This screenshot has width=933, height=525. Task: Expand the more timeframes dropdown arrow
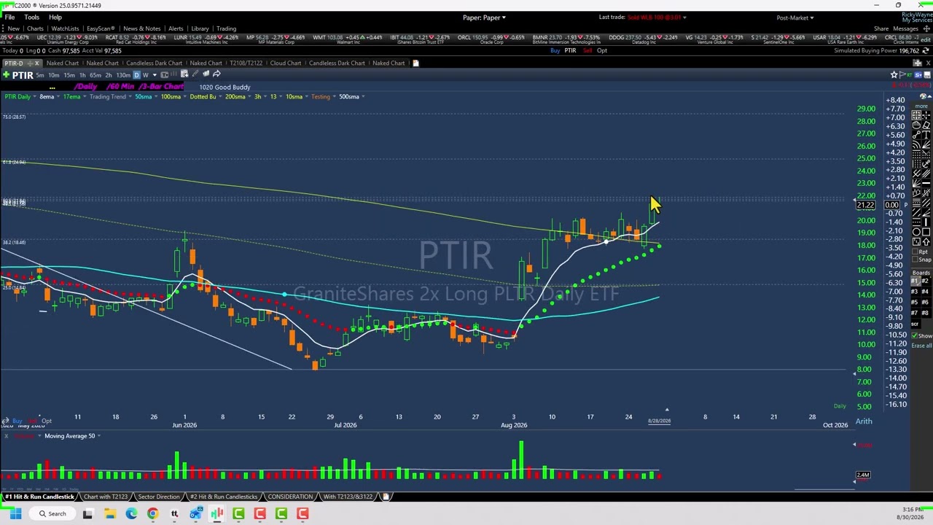tap(155, 75)
